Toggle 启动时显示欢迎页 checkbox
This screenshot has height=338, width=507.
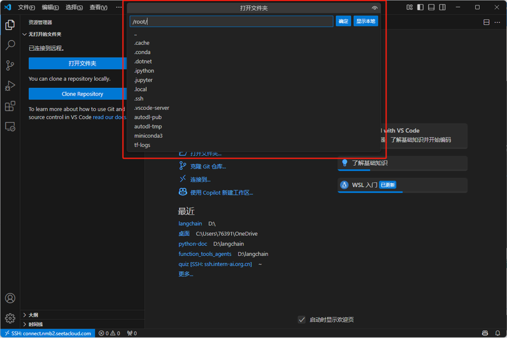[302, 320]
